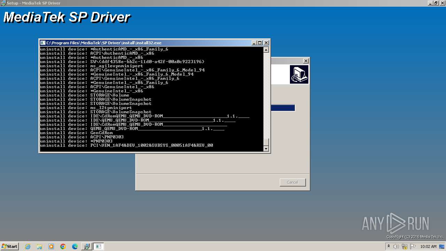The image size is (446, 251).
Task: Click the console scrollbar down arrow
Action: click(x=266, y=149)
